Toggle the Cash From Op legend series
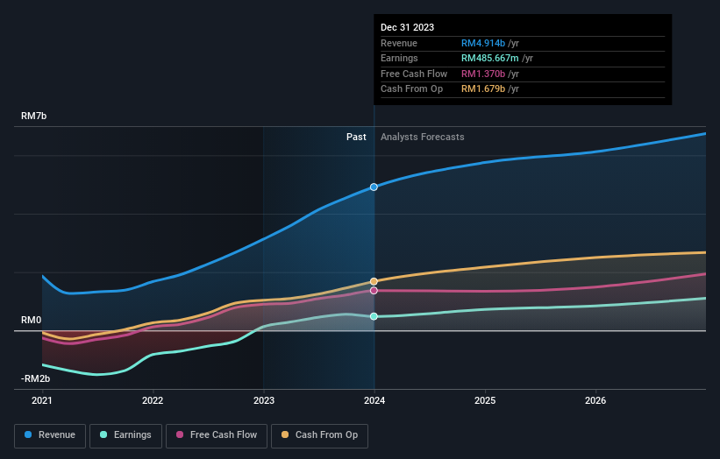 pos(319,435)
